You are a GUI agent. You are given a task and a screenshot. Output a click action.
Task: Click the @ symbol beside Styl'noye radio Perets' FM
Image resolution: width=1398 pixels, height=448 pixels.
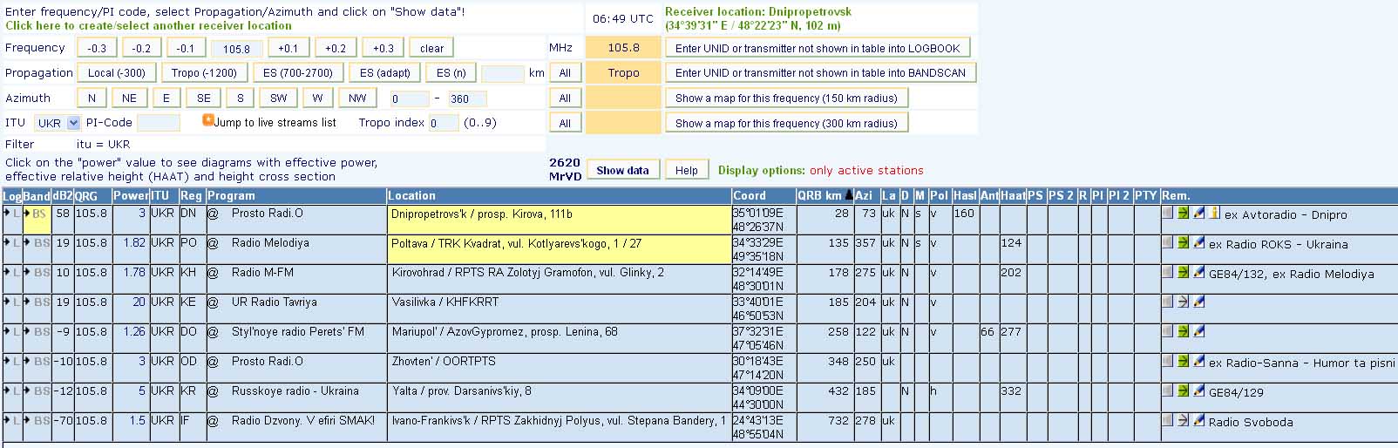(212, 332)
